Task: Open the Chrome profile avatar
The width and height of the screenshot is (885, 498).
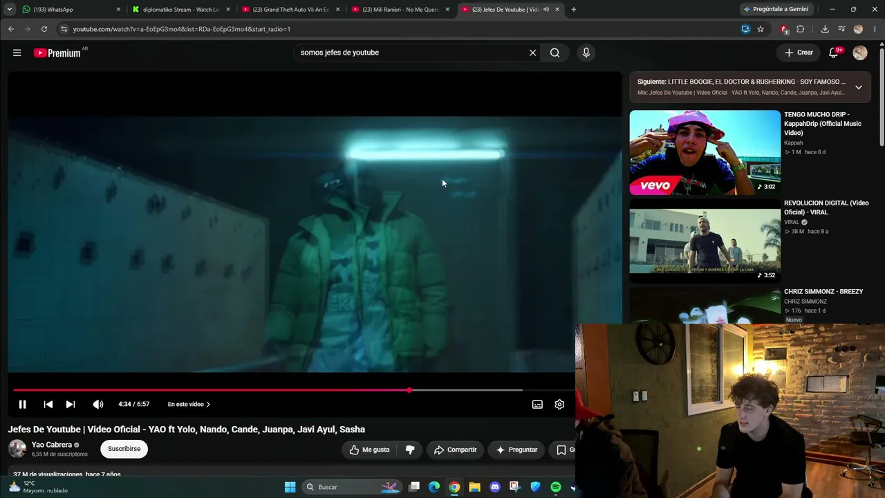Action: [859, 29]
